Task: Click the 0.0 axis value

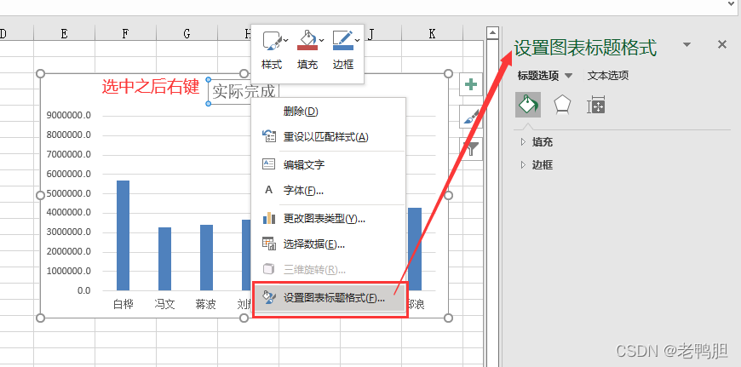Action: pos(84,290)
